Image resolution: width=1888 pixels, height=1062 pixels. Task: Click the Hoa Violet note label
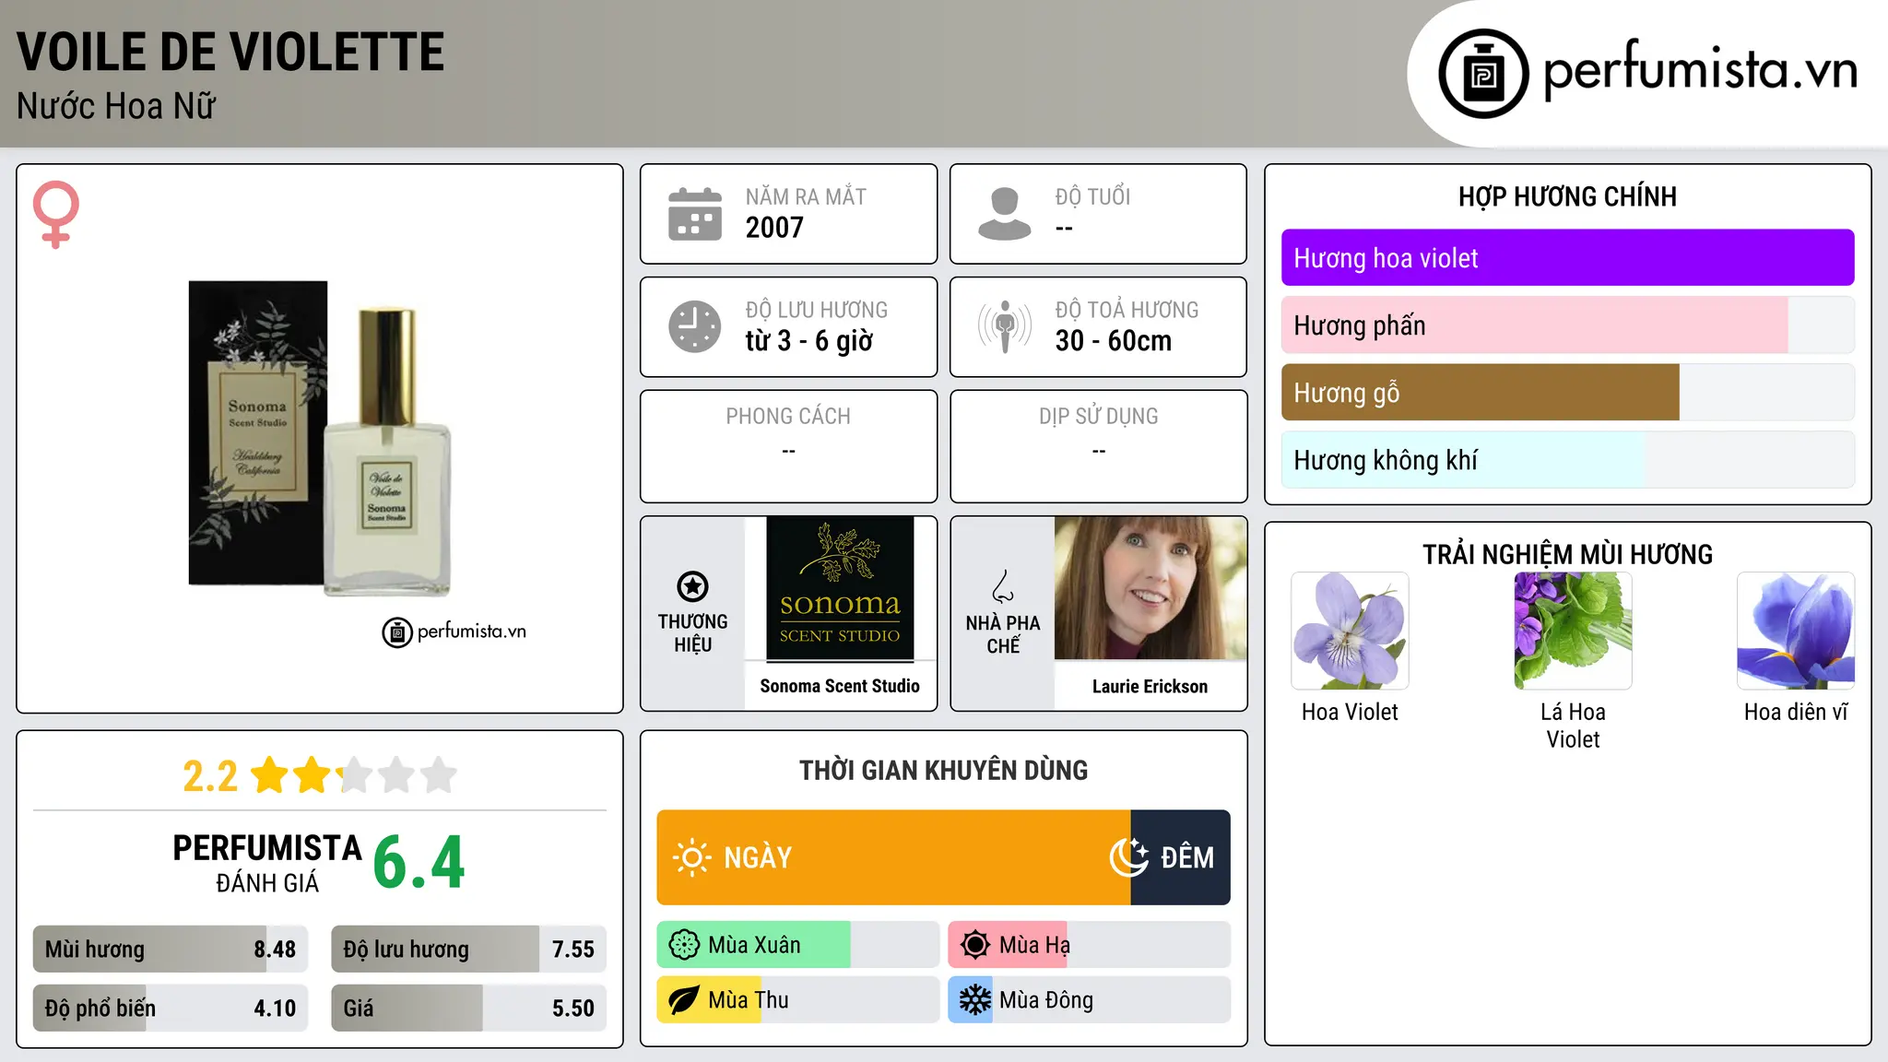[1350, 712]
